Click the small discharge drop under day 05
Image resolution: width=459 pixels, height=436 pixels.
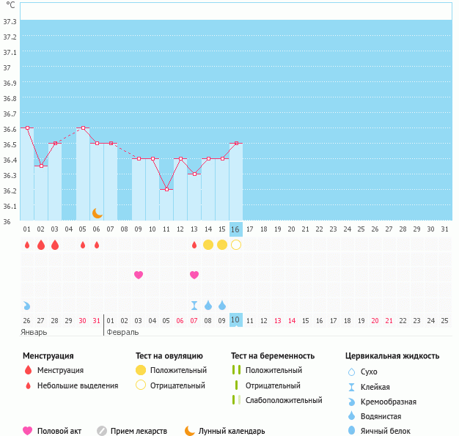tap(82, 245)
